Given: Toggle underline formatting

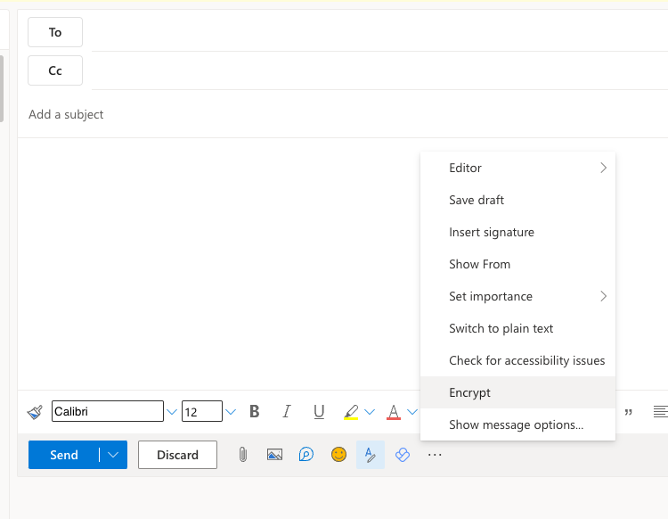Looking at the screenshot, I should tap(319, 411).
